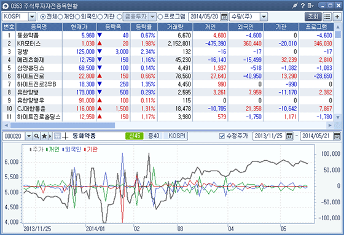Click the 거래량 column header
The width and height of the screenshot is (344, 235).
pyautogui.click(x=175, y=27)
